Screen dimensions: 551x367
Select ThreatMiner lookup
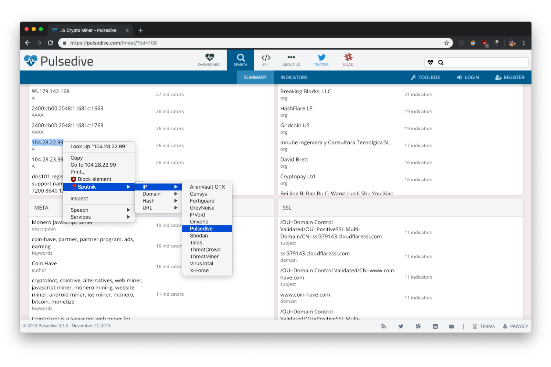click(x=207, y=257)
